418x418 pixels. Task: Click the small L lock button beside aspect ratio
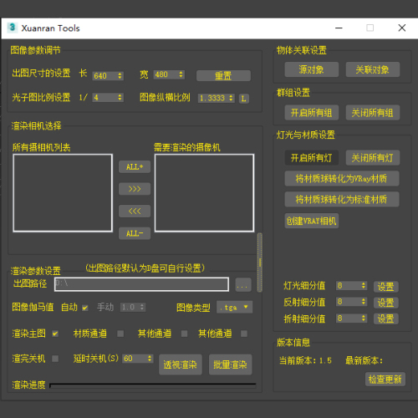244,99
